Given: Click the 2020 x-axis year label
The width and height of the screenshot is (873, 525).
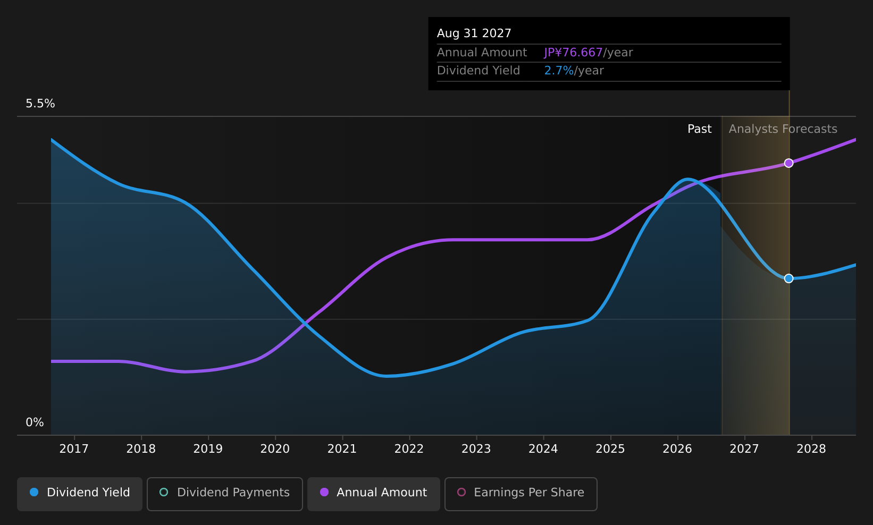Looking at the screenshot, I should tap(275, 449).
